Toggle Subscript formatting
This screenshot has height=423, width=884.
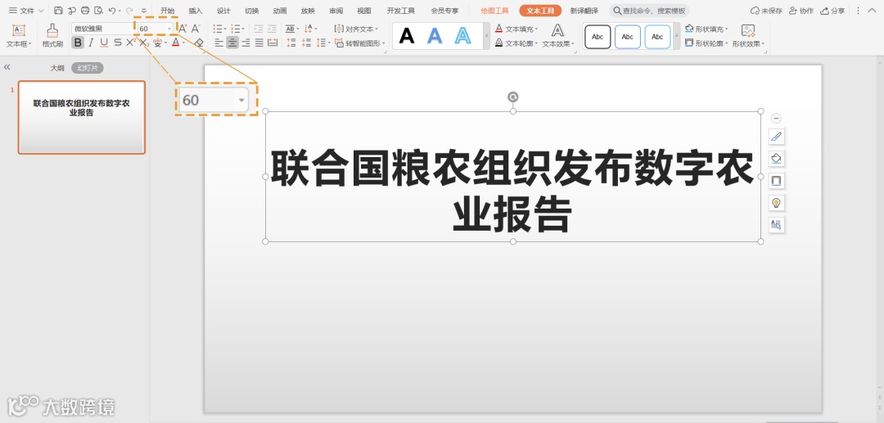point(144,43)
